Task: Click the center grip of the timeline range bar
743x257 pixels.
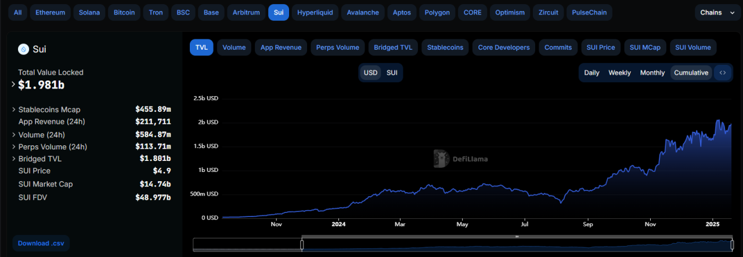Action: 517,236
